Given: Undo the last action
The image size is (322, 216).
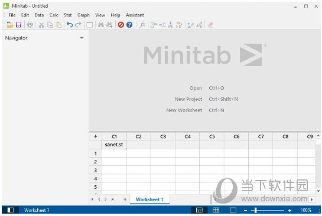Looking at the screenshot, I should pos(70,25).
